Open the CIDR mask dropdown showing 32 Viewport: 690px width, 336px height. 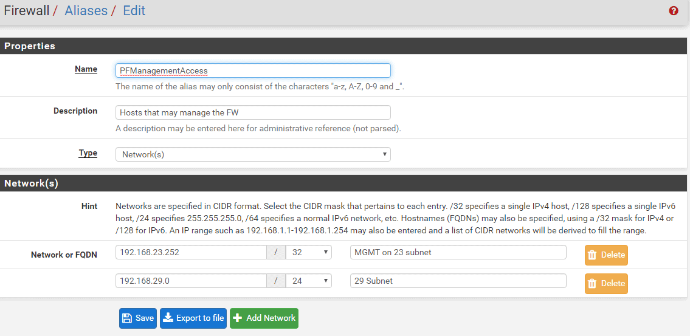pos(308,252)
